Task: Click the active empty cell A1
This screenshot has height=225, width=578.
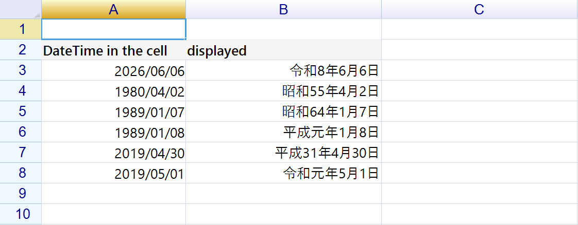Action: click(x=113, y=29)
